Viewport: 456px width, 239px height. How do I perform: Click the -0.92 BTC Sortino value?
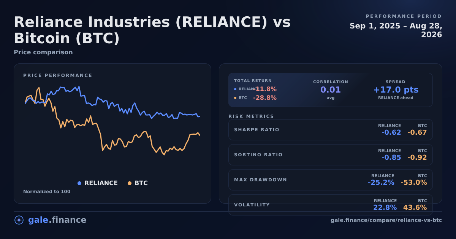pyautogui.click(x=417, y=158)
